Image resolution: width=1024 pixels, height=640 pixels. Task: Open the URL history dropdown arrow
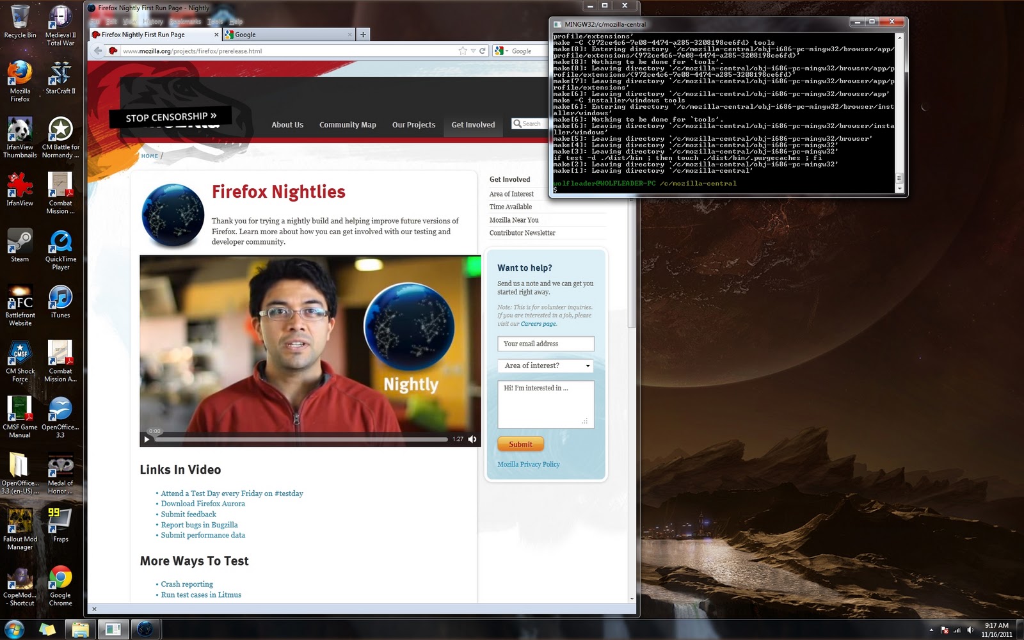pyautogui.click(x=473, y=51)
